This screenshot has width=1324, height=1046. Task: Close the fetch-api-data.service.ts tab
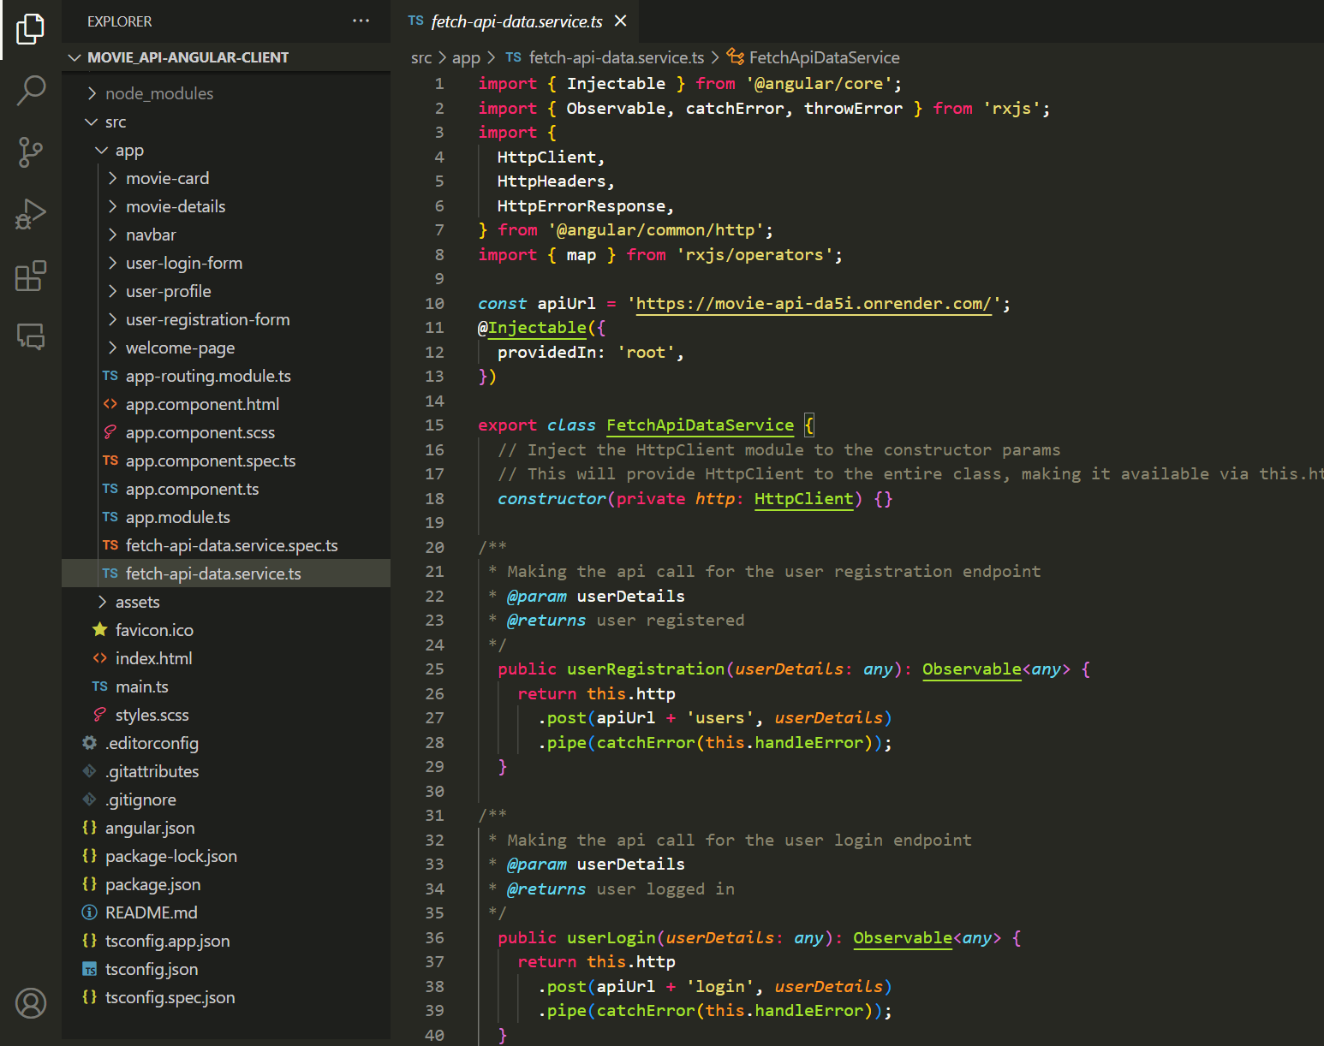tap(621, 21)
